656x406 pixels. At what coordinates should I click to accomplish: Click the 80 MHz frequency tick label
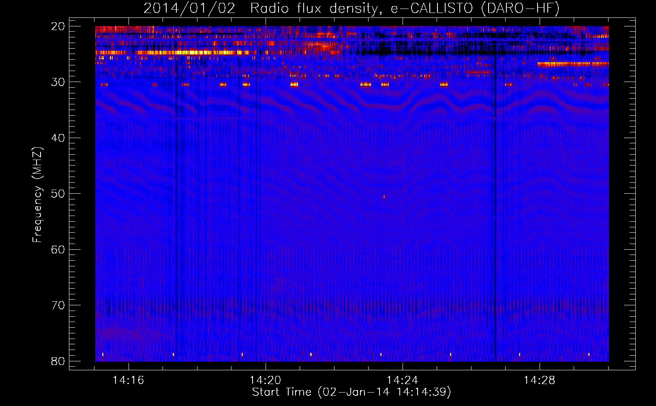point(58,361)
